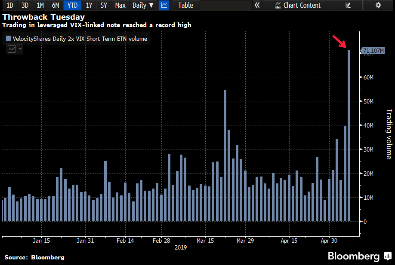
Task: Click the chart type icon under legend
Action: pos(12,49)
